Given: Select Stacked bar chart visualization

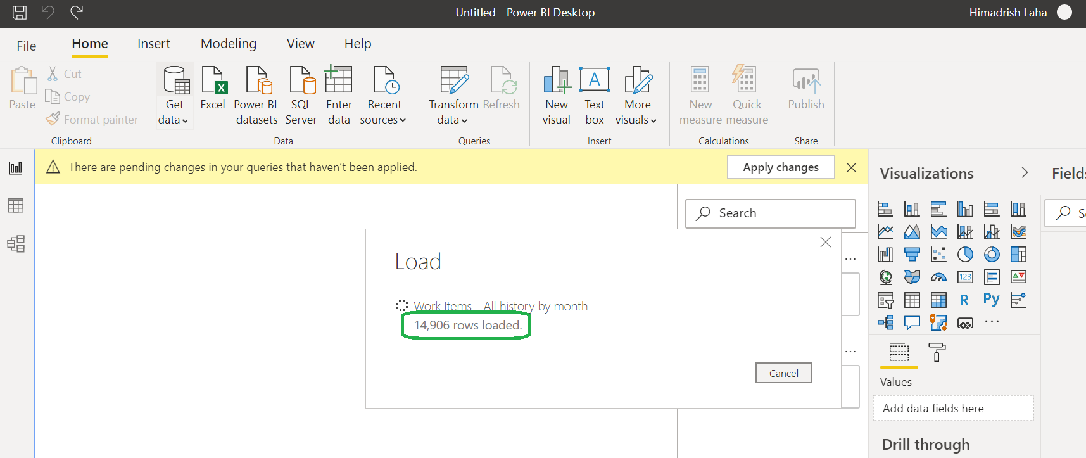Looking at the screenshot, I should (x=885, y=208).
